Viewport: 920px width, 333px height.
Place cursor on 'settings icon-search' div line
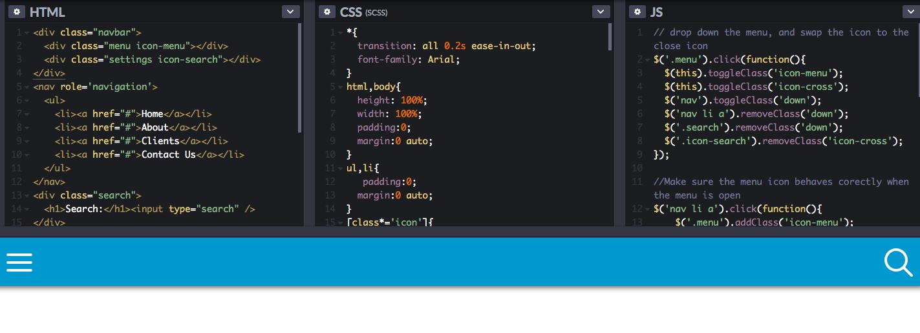[153, 59]
